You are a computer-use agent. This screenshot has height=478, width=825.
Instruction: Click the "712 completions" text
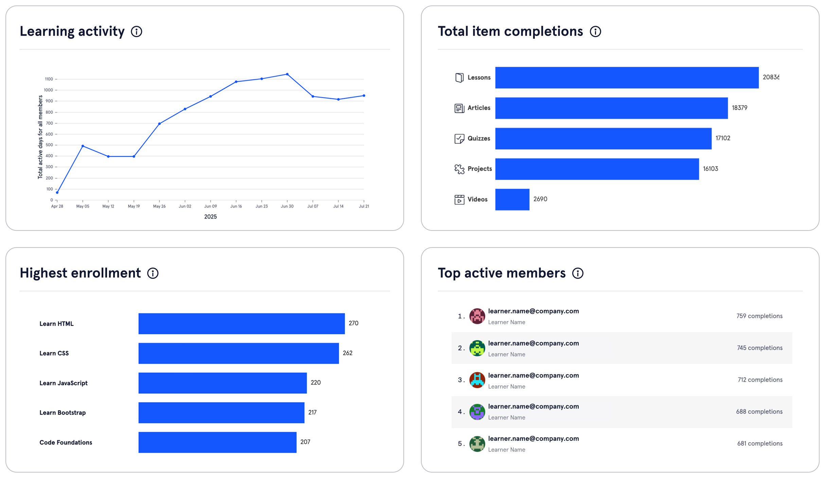[760, 380]
